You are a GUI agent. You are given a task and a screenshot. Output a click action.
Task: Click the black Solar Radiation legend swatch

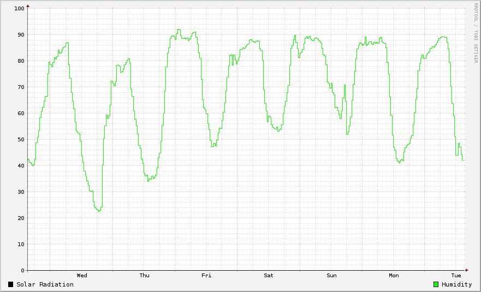pyautogui.click(x=11, y=284)
